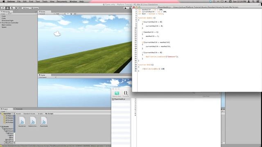Toggle Scene view audio icon

(x=75, y=14)
